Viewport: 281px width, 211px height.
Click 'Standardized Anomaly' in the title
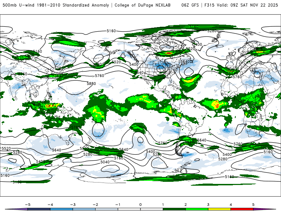tap(86, 5)
